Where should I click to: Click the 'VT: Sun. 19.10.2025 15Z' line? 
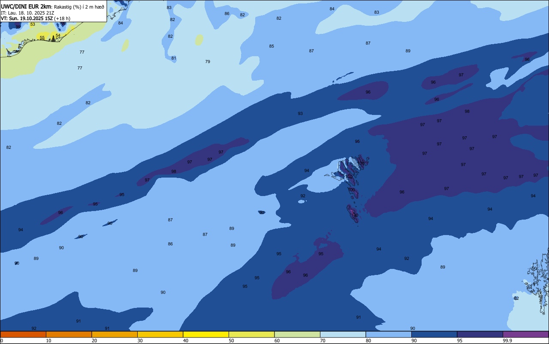click(x=27, y=18)
